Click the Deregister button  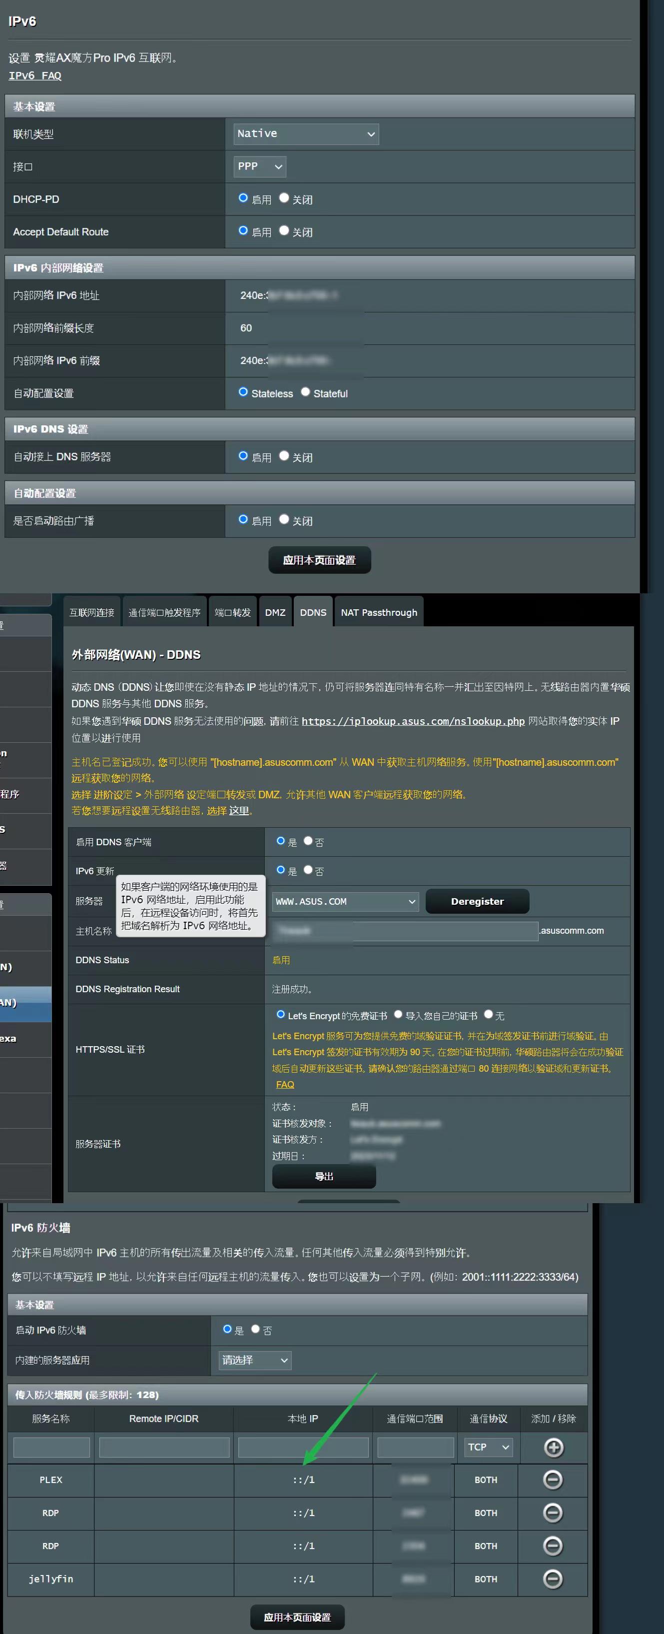click(x=477, y=901)
